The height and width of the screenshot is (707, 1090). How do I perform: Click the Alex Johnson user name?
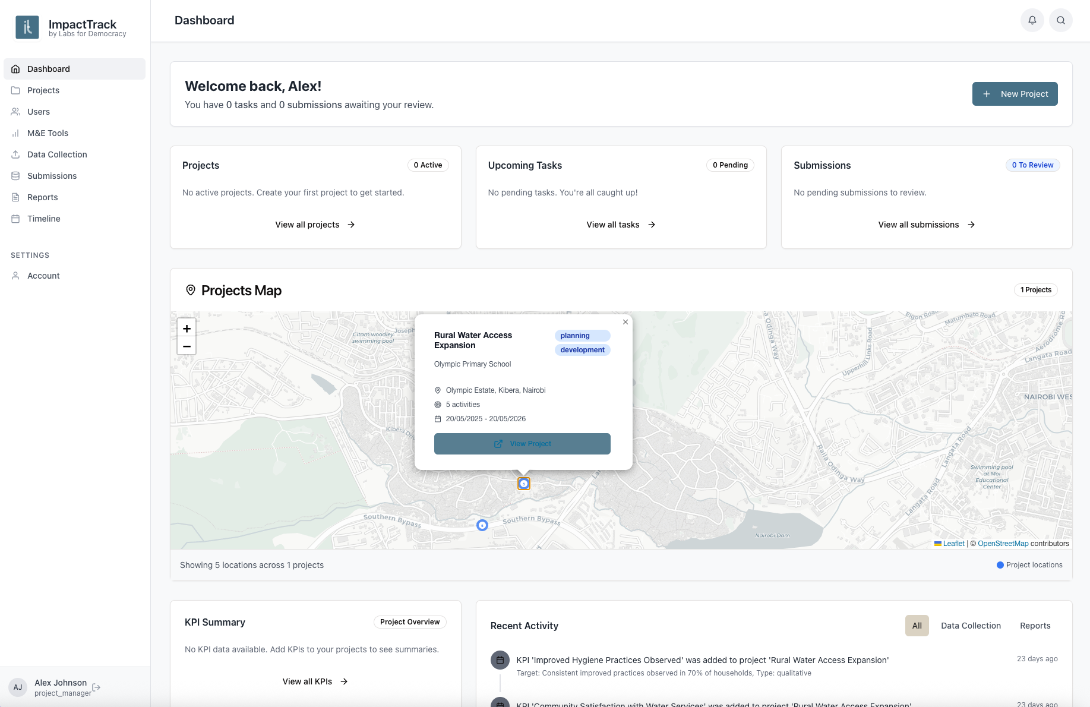pyautogui.click(x=61, y=683)
